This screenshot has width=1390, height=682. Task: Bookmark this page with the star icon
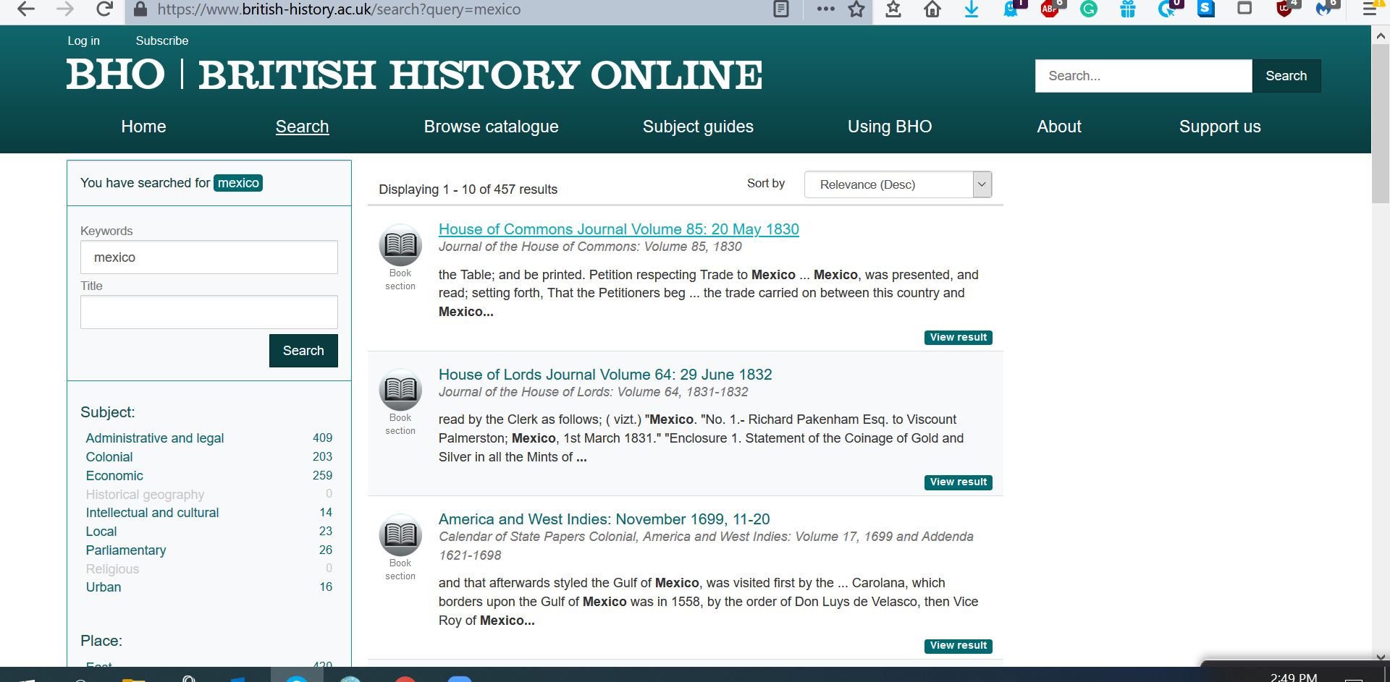(x=856, y=9)
